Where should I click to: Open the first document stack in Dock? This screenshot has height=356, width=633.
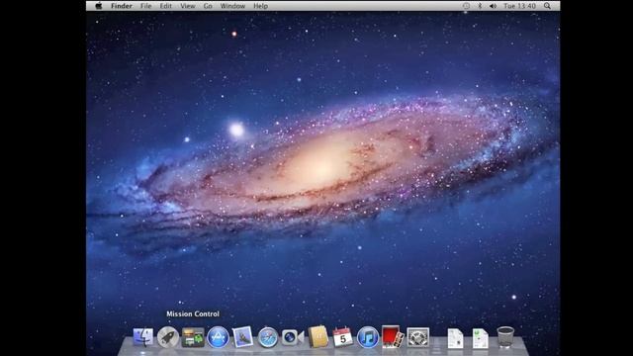455,338
